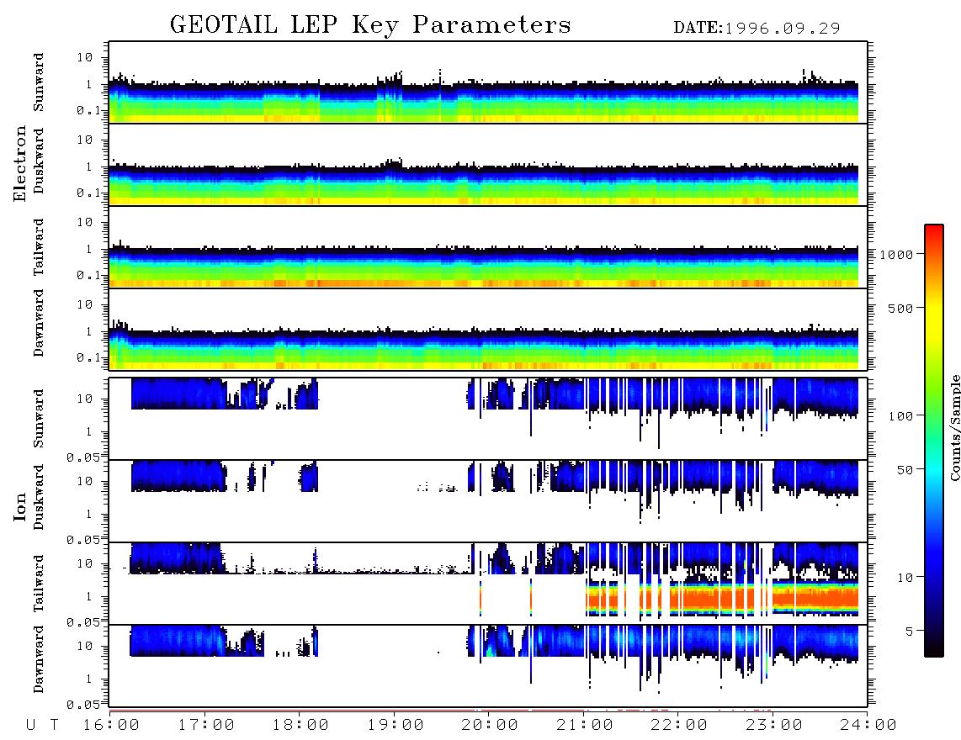Screen dimensions: 961x740
Task: Click the Ion "Sunward" axis label
Action: tap(39, 418)
